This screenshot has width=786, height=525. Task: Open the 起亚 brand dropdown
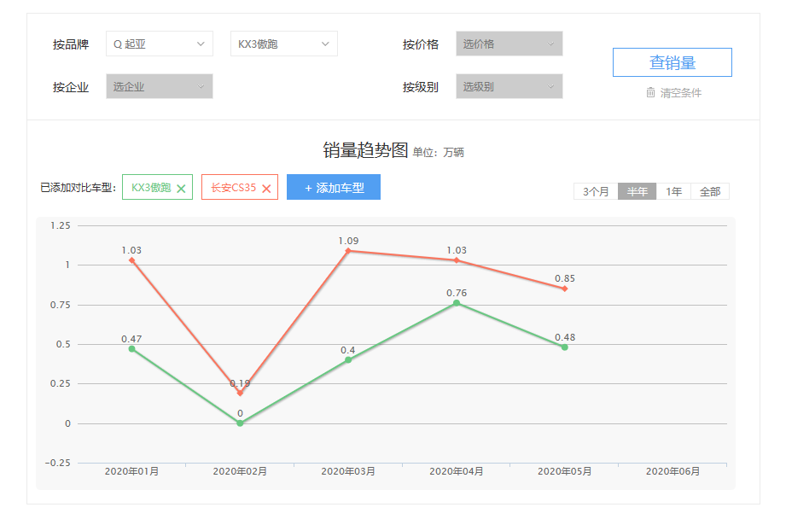point(159,44)
